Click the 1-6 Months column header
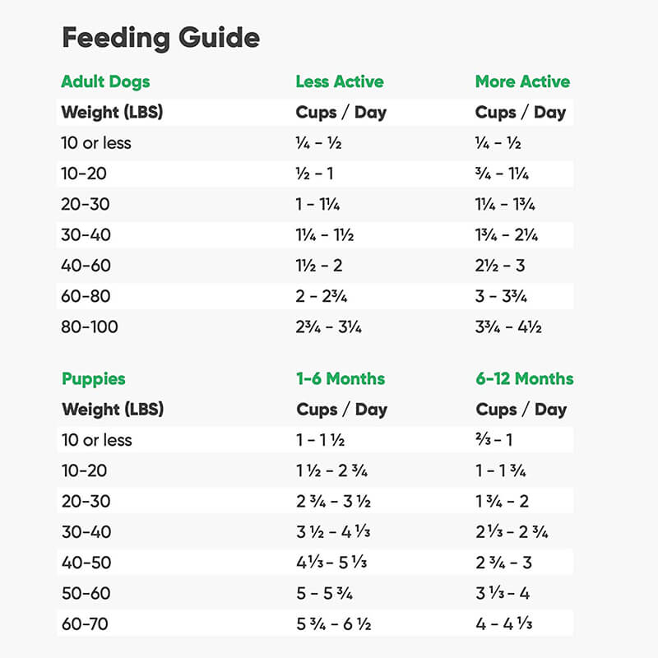The image size is (658, 658). coord(341,378)
